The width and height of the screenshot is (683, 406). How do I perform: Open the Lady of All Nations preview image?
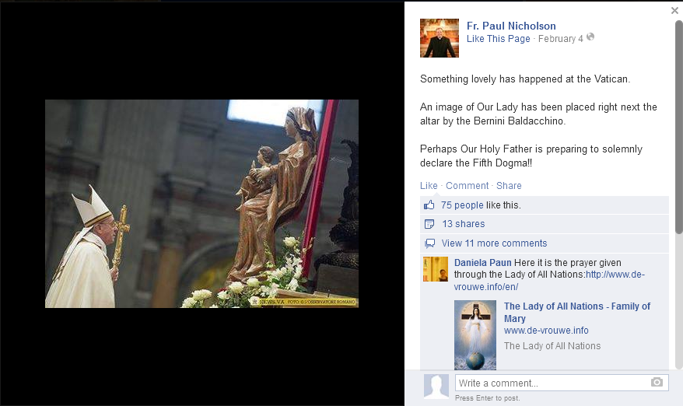coord(475,335)
